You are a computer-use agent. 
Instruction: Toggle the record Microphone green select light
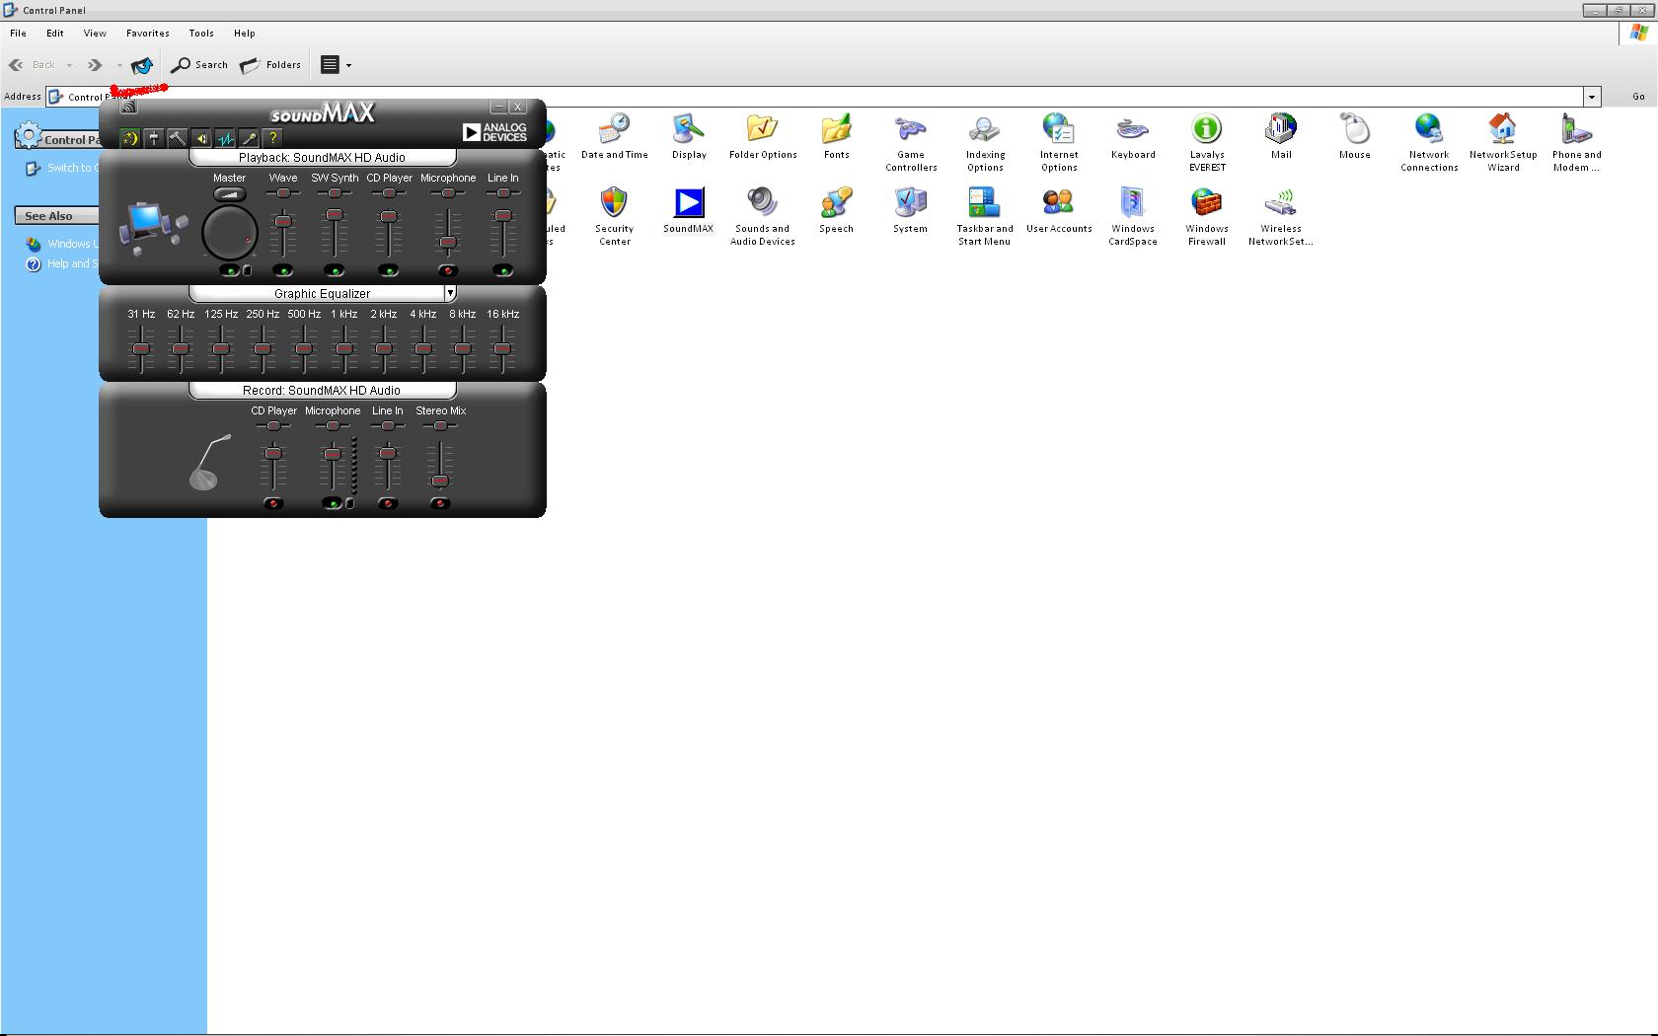point(333,503)
